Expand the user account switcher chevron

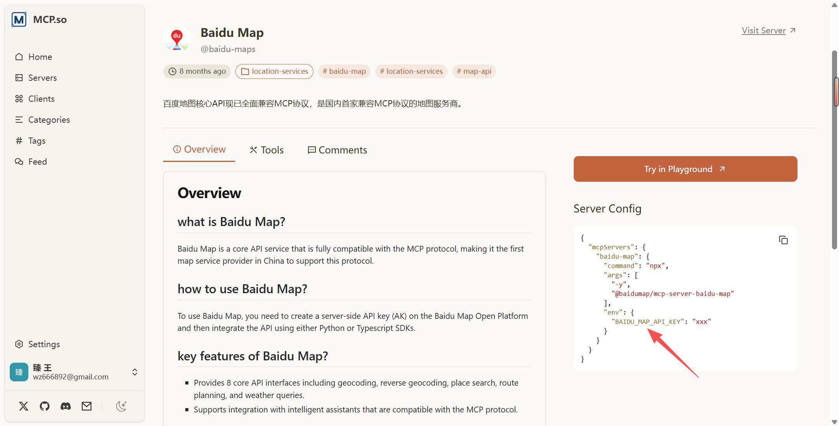(135, 372)
